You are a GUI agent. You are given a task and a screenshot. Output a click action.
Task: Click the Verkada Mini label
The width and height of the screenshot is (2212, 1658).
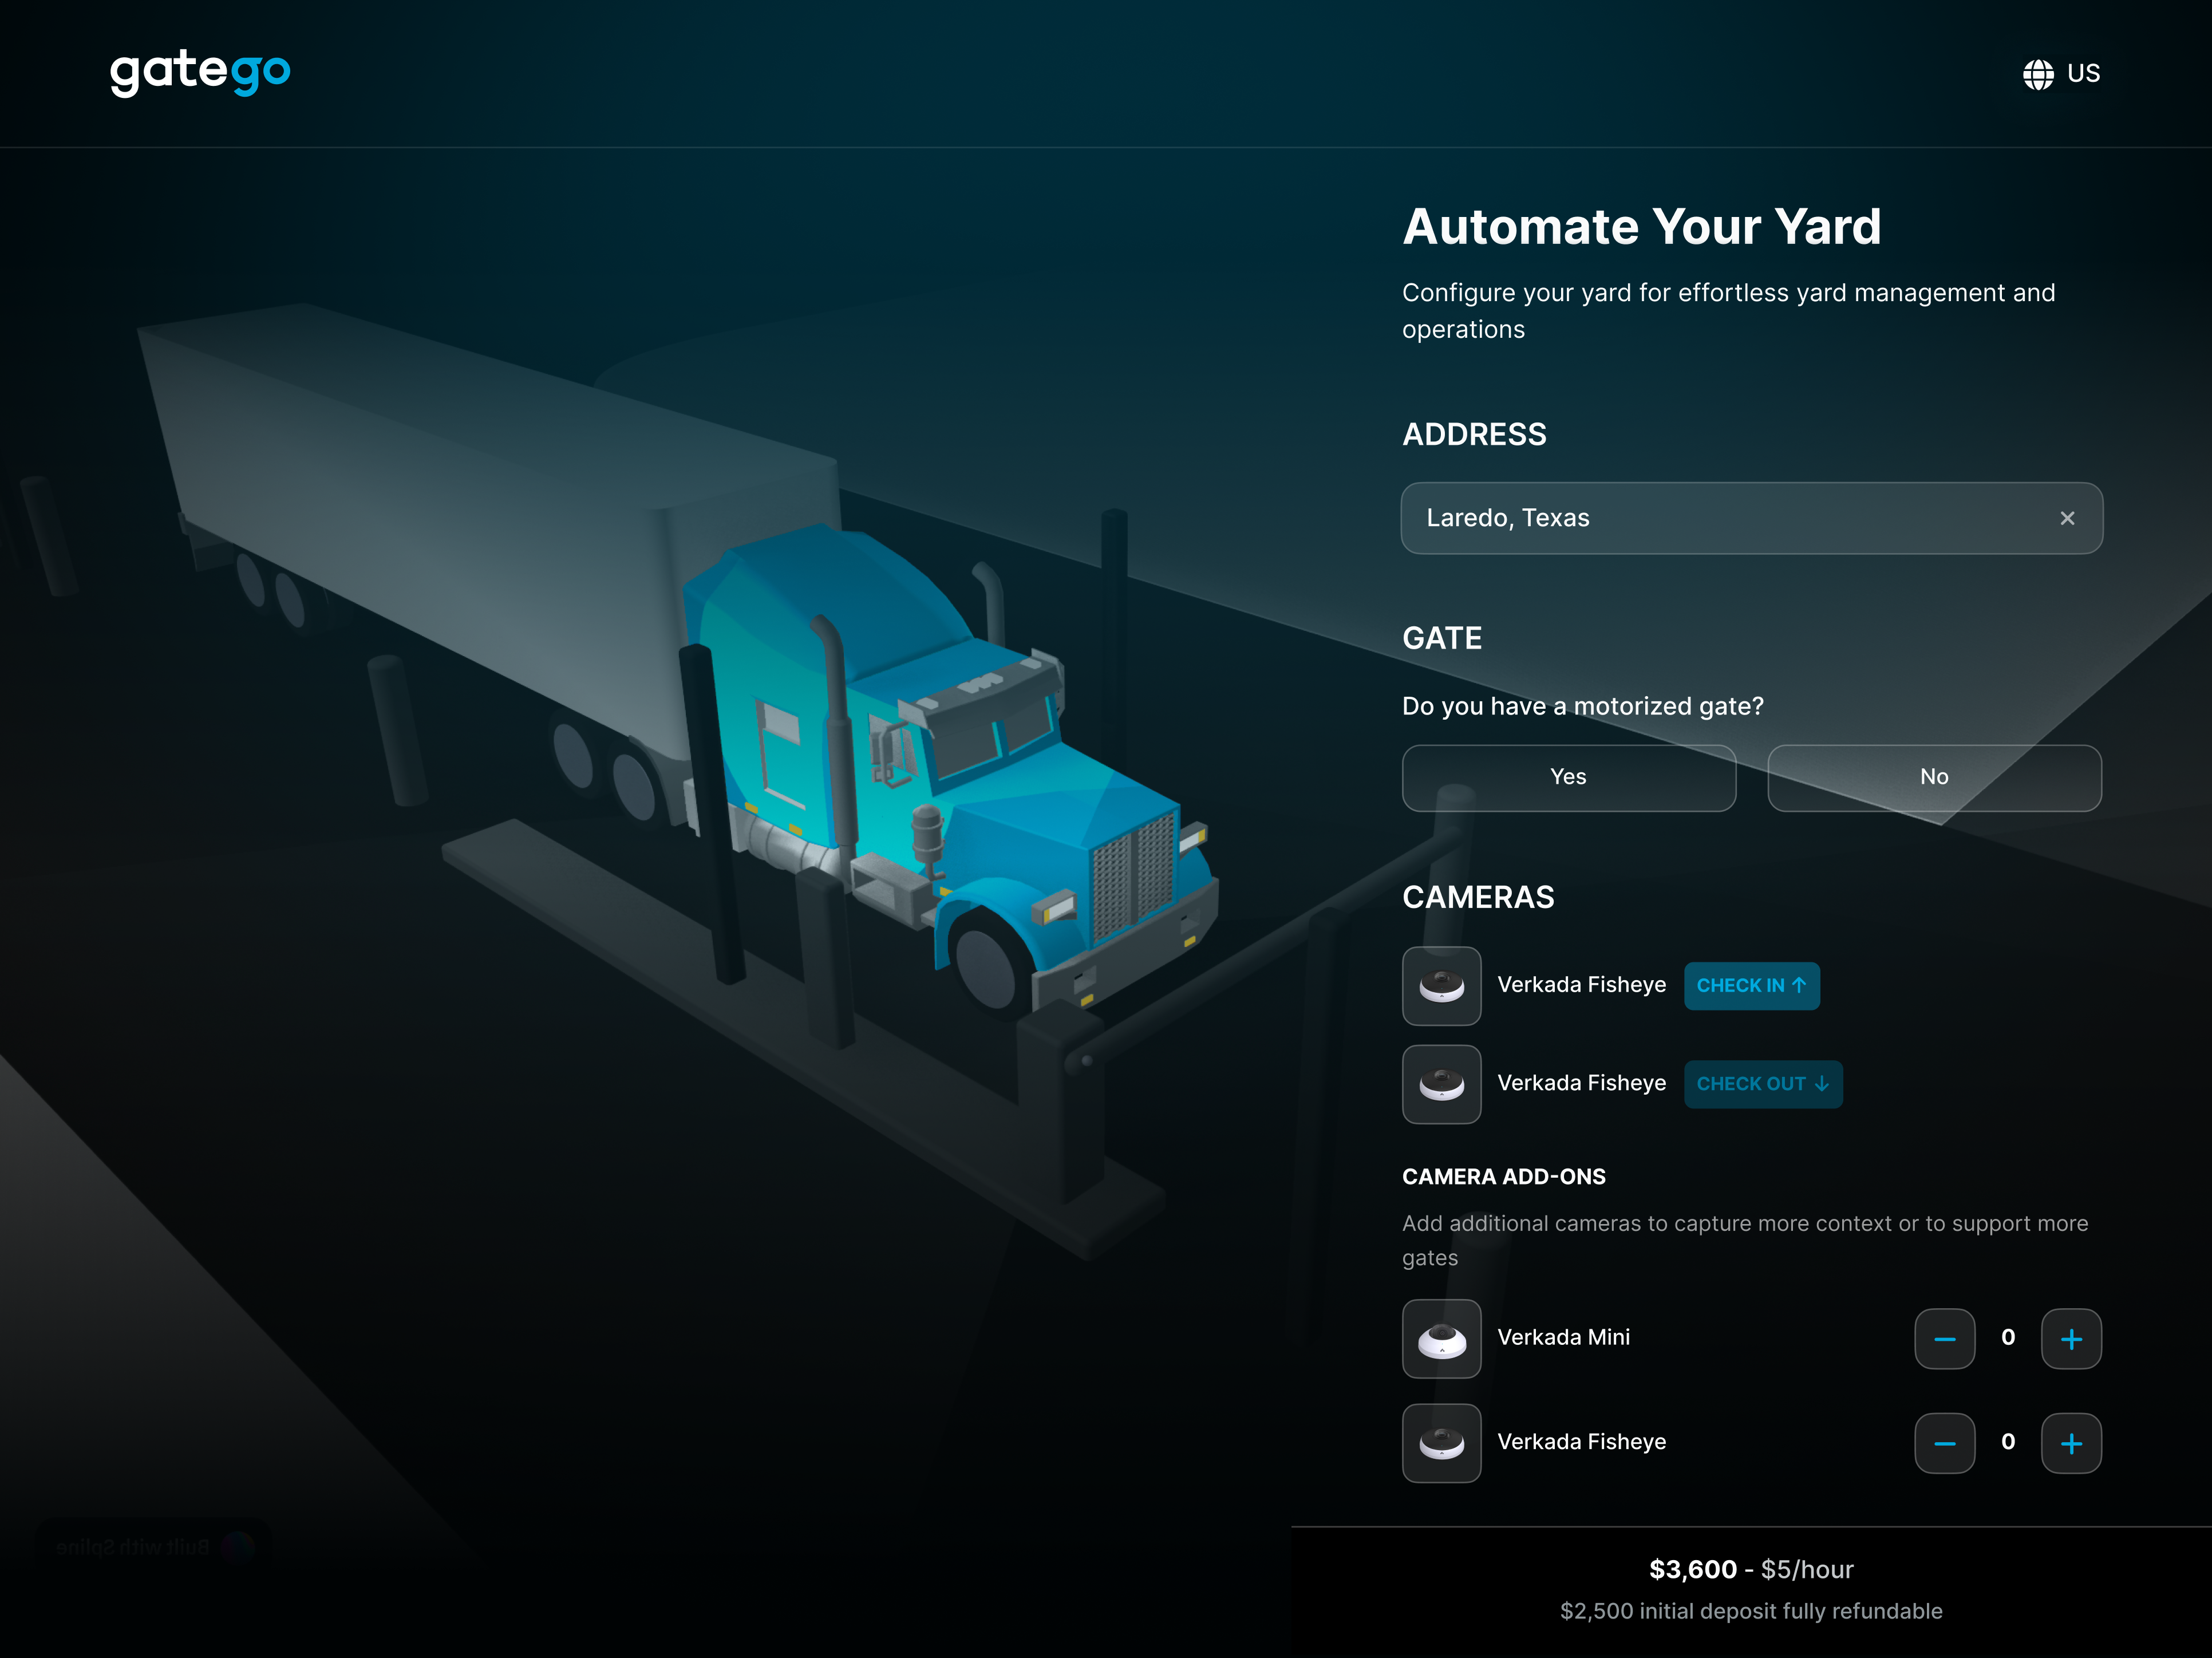coord(1563,1337)
